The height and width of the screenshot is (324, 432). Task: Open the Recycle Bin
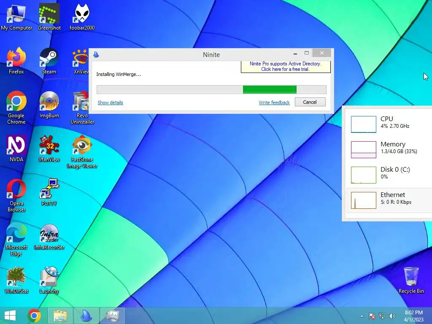(x=411, y=280)
